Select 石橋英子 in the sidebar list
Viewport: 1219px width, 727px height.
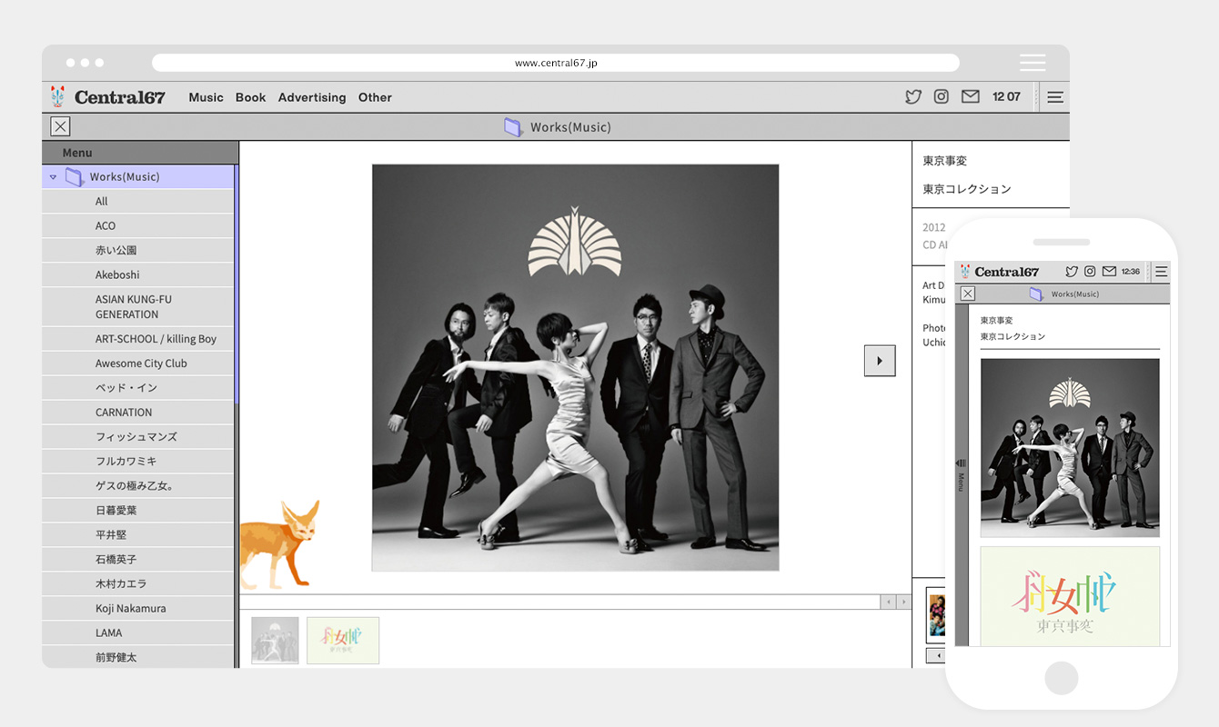coord(138,560)
